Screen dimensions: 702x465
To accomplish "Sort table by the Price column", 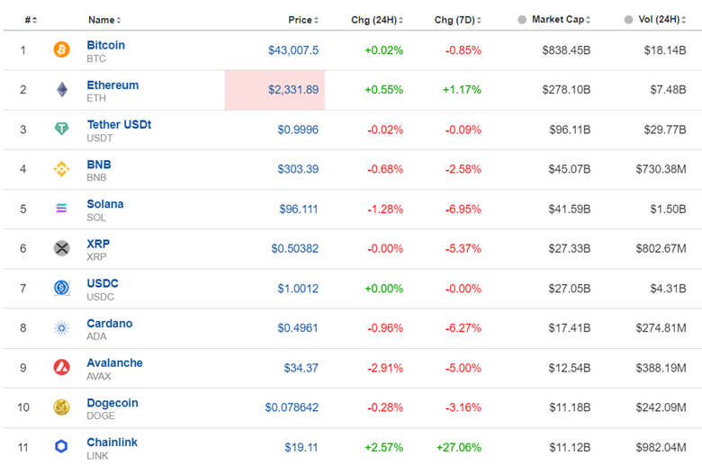I will pyautogui.click(x=303, y=20).
